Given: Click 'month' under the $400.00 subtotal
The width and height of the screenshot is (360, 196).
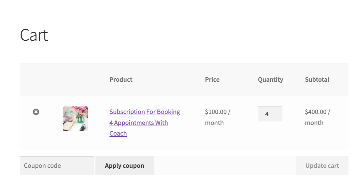Looking at the screenshot, I should point(314,123).
